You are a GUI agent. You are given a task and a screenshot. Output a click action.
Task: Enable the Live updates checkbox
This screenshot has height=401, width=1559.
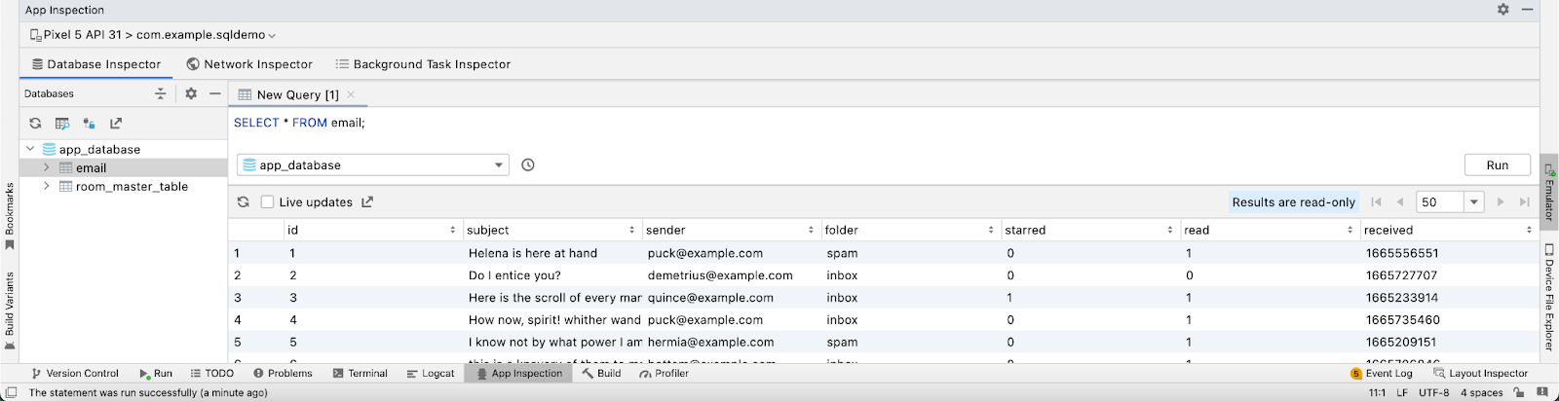(x=267, y=202)
